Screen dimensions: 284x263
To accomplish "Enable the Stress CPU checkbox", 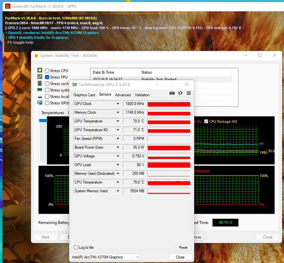I will click(47, 71).
